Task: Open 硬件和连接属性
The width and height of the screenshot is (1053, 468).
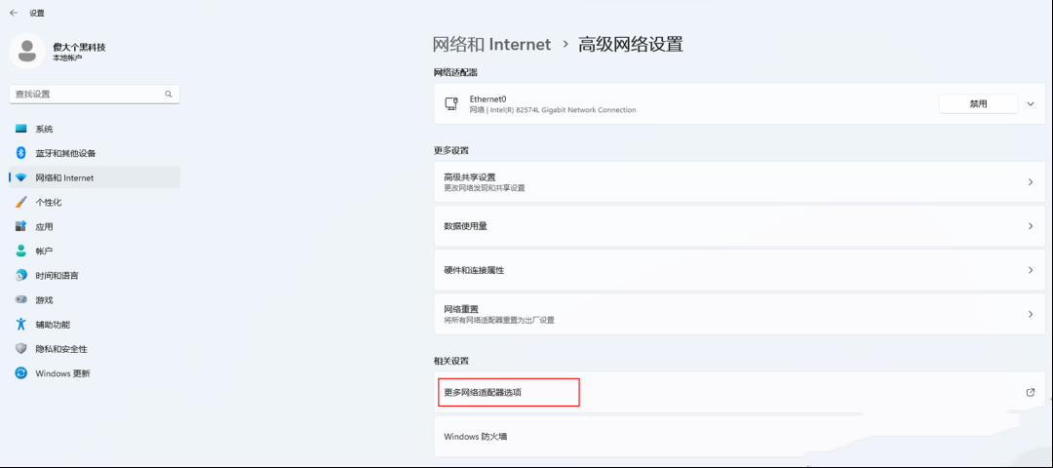Action: [739, 270]
